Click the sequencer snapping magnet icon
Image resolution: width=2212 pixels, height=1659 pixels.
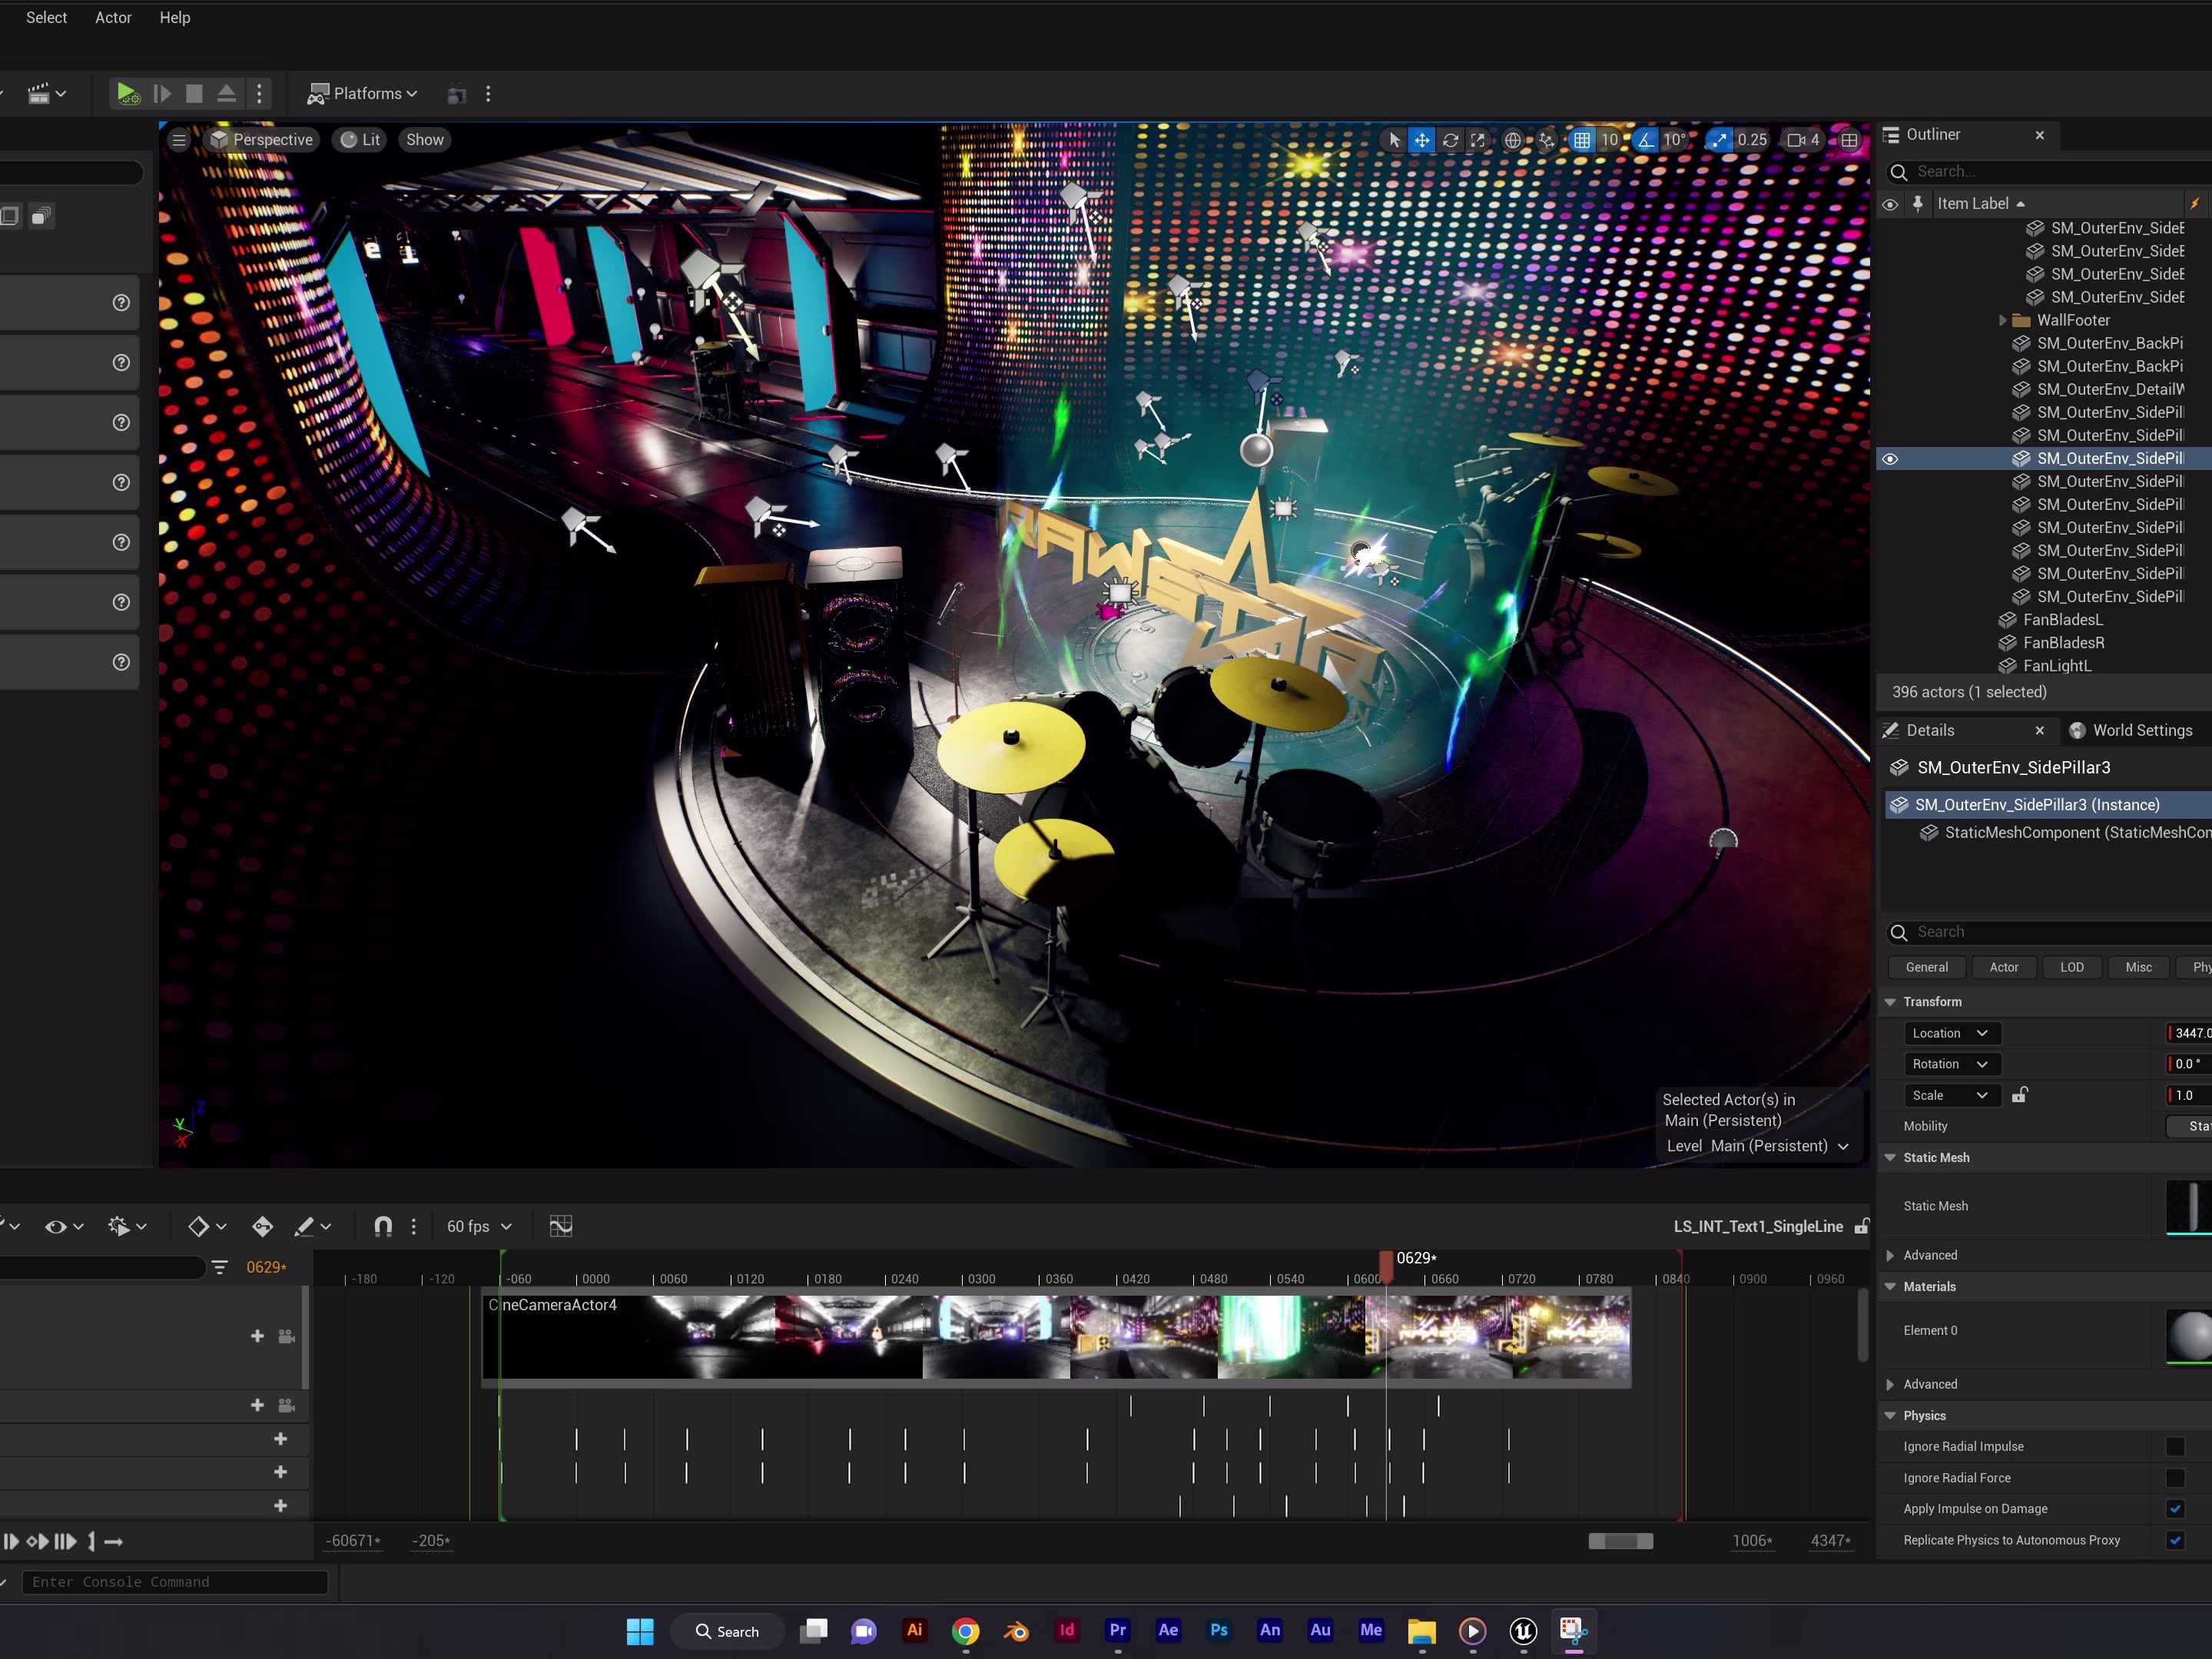tap(383, 1227)
